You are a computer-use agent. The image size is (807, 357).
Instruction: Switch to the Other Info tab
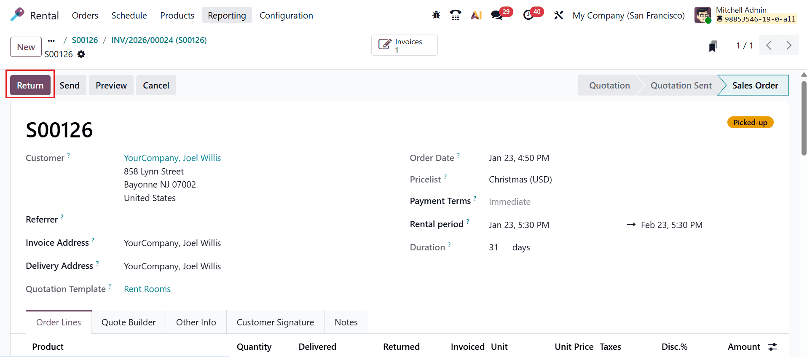pos(196,322)
